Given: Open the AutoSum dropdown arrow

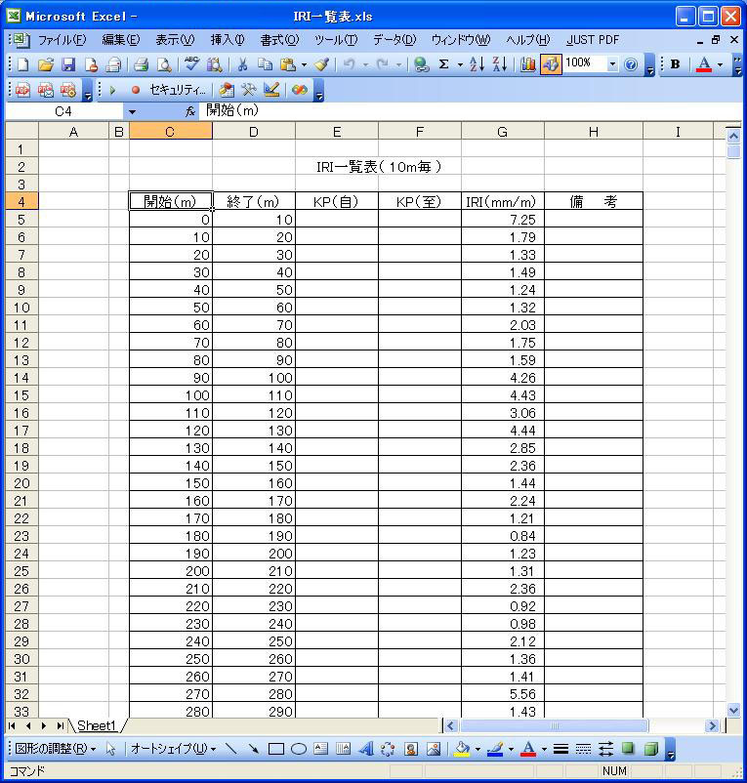Looking at the screenshot, I should click(460, 64).
